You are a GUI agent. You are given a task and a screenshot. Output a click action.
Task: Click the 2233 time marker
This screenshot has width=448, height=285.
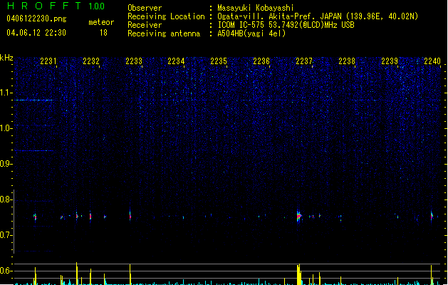(x=134, y=61)
